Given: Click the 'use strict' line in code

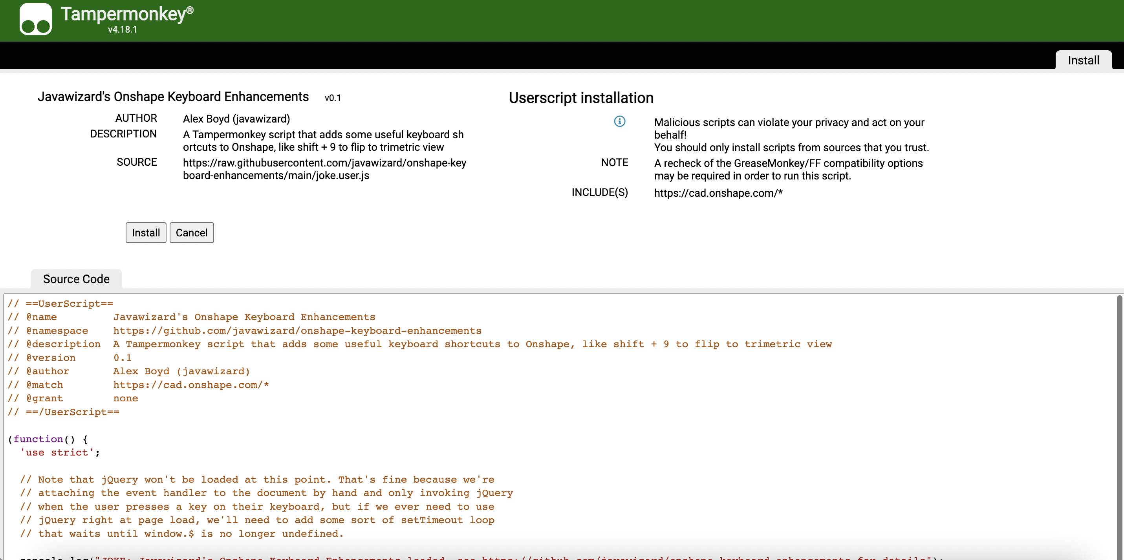Looking at the screenshot, I should (x=60, y=452).
